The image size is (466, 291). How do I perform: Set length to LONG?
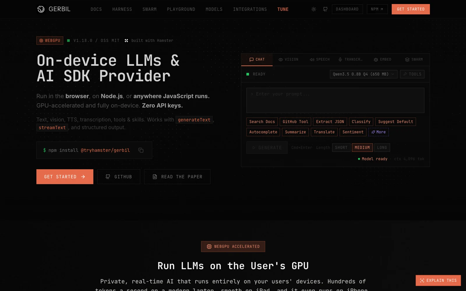click(x=382, y=148)
